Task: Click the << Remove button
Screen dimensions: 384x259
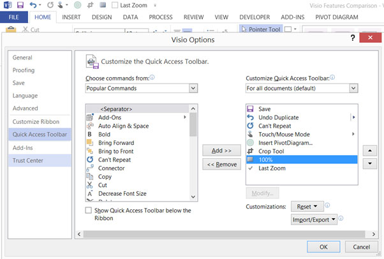Action: 221,164
